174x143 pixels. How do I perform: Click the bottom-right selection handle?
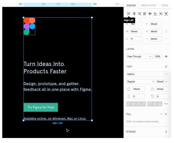(92, 120)
